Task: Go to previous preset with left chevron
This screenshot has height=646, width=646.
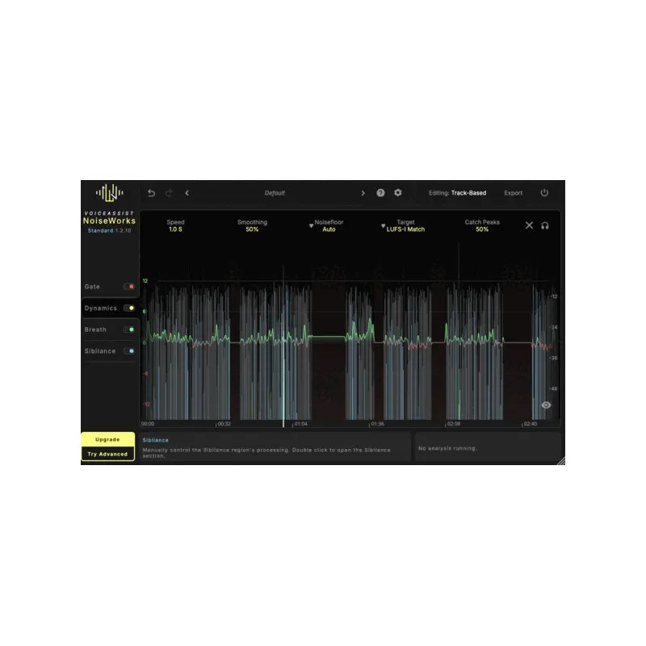Action: tap(187, 193)
